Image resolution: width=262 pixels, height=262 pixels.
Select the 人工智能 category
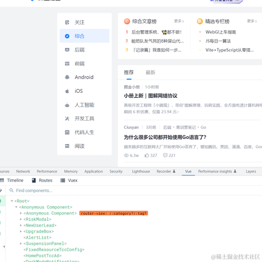point(84,105)
